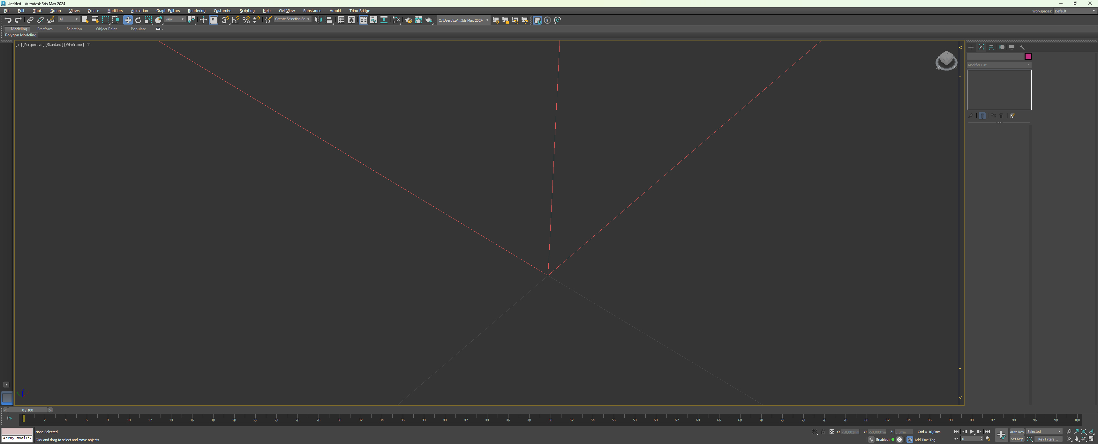Click the Undo arrow icon
The width and height of the screenshot is (1098, 444).
pyautogui.click(x=8, y=20)
